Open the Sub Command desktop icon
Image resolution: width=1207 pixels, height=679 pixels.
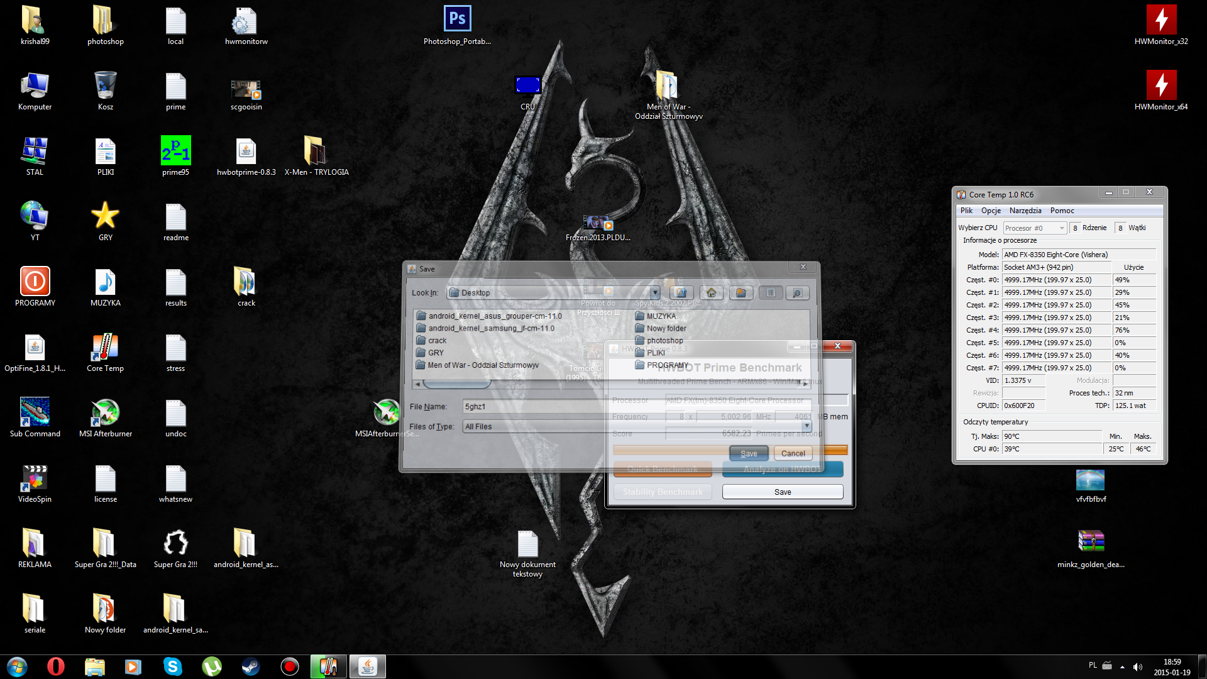pyautogui.click(x=35, y=418)
